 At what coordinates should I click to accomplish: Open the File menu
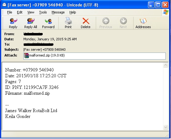10,12
